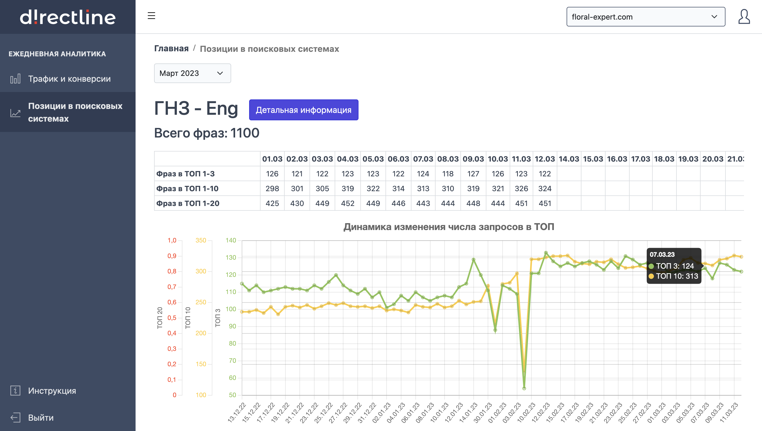Click the line graph icon for positions

15,113
